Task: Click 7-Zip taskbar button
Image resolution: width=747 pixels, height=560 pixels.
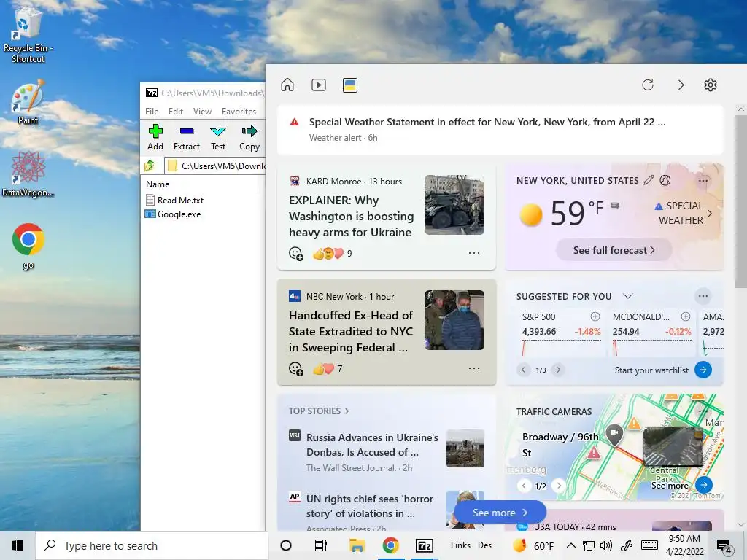Action: pos(425,545)
